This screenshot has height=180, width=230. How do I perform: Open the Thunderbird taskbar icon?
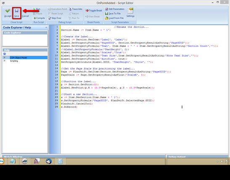pyautogui.click(x=49, y=161)
